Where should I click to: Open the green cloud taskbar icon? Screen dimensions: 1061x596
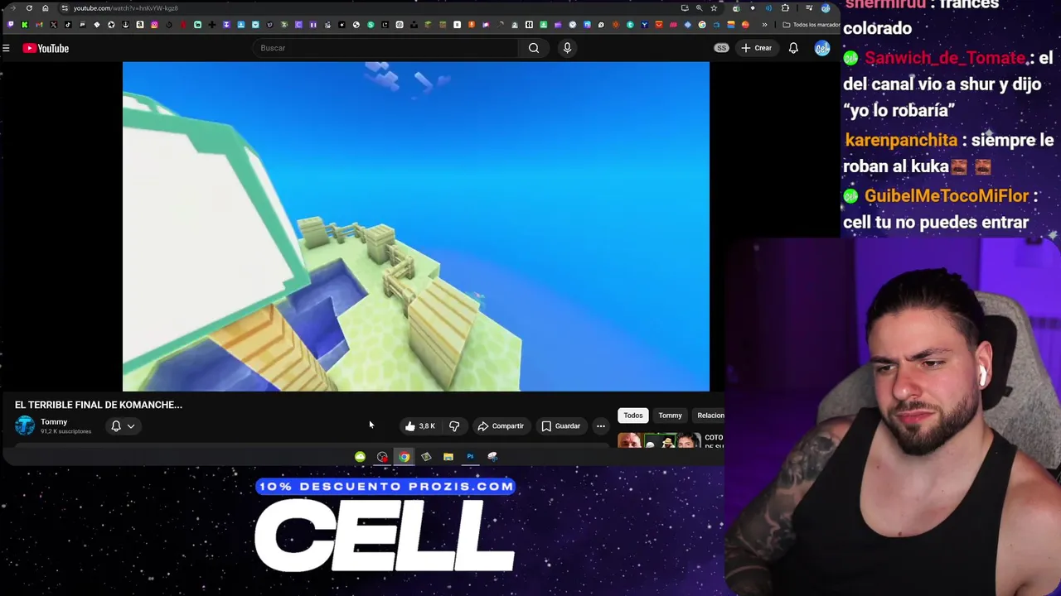(x=360, y=457)
